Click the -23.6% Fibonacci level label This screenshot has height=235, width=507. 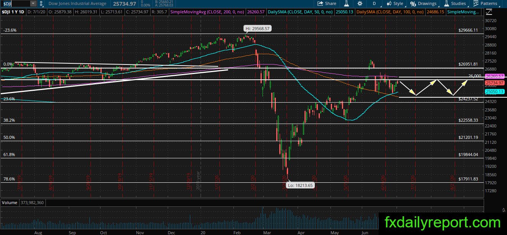point(10,30)
